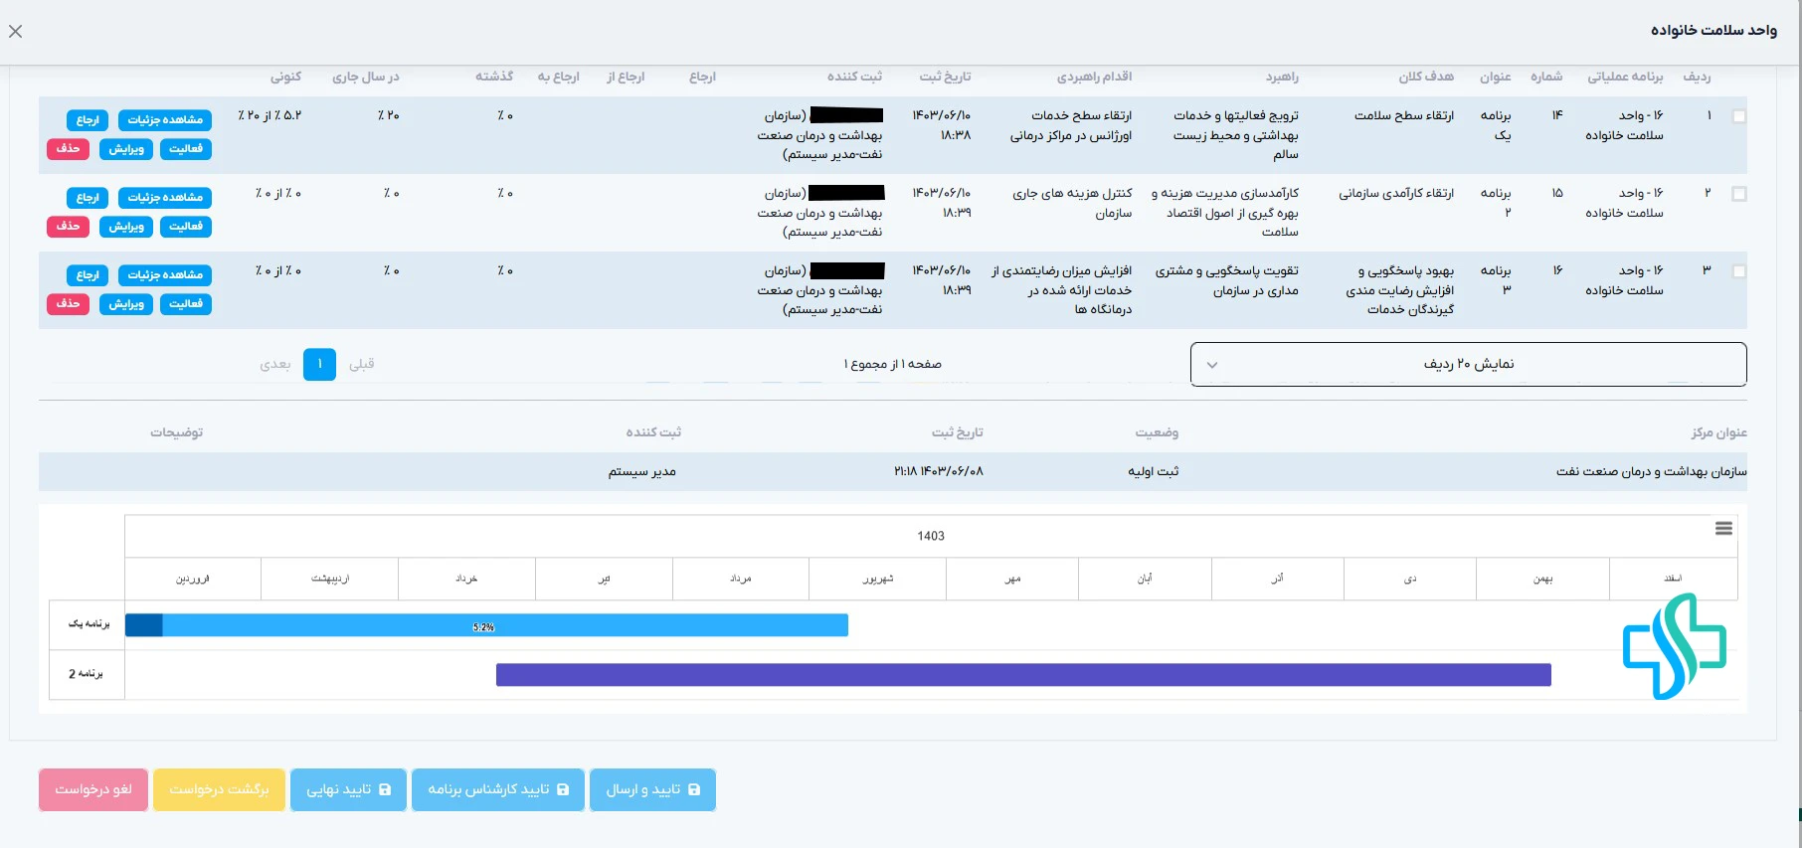1802x848 pixels.
Task: Select page 1 in pagination
Action: pyautogui.click(x=319, y=364)
